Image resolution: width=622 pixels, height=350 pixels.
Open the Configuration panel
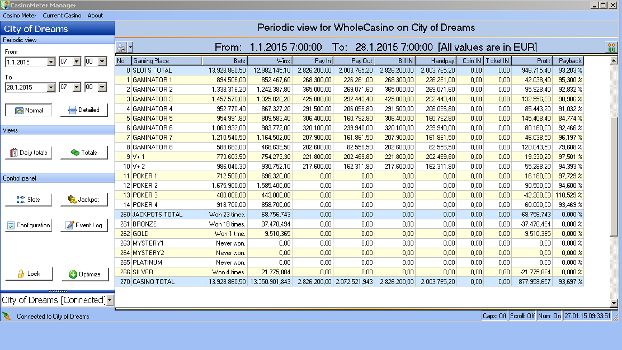(29, 225)
